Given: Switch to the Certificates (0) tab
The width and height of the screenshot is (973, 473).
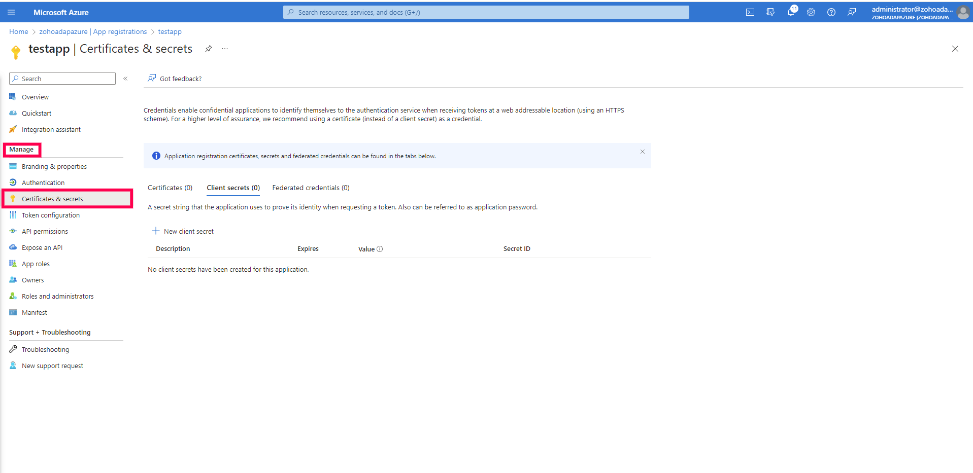Looking at the screenshot, I should (x=170, y=188).
